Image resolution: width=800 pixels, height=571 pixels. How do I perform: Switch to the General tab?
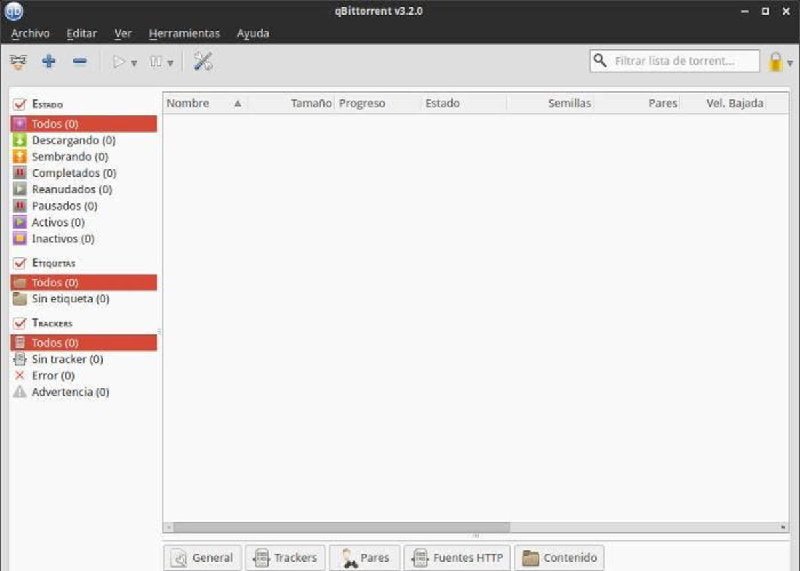point(202,558)
